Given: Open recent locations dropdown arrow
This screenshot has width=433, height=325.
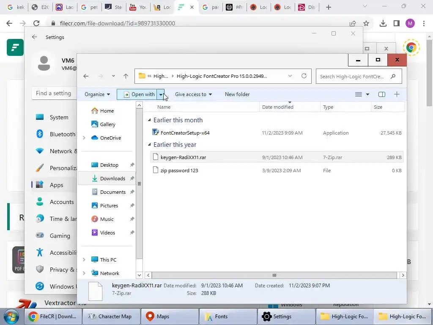Looking at the screenshot, I should 113,76.
